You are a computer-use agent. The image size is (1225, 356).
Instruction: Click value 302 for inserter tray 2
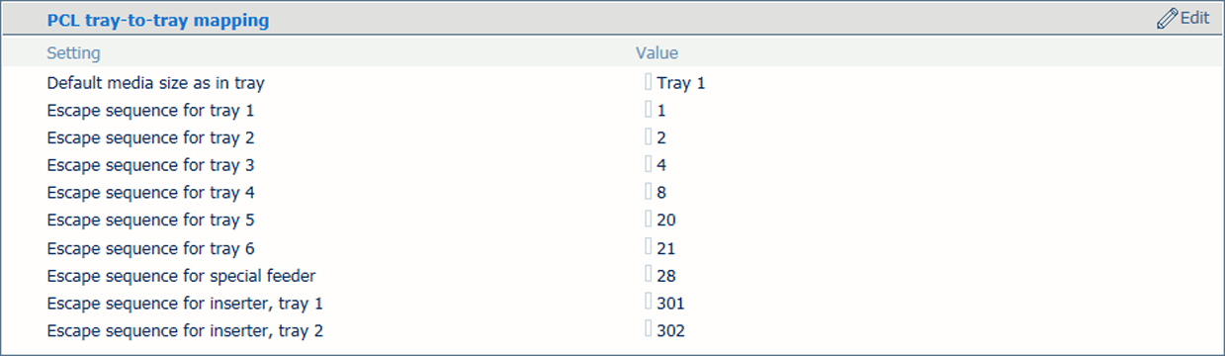(670, 331)
